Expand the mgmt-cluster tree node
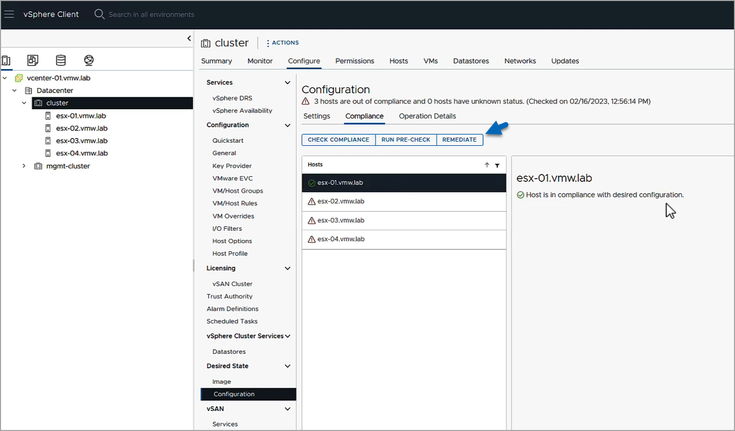The width and height of the screenshot is (735, 431). (24, 166)
